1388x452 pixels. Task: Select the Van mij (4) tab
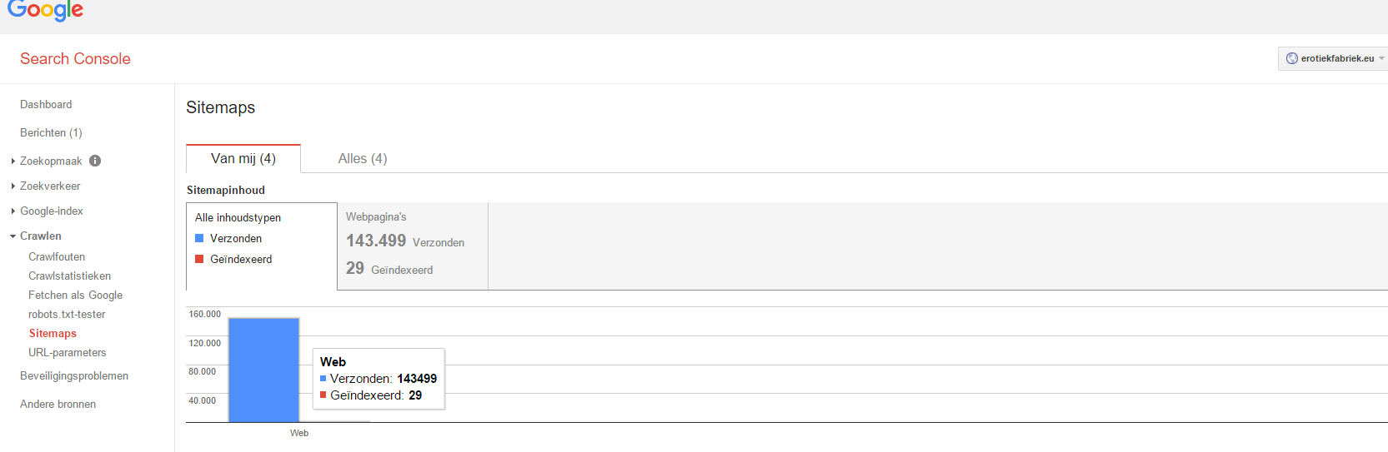tap(243, 158)
